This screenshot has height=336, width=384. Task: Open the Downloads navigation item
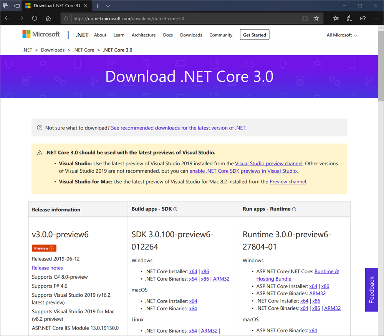tap(191, 35)
